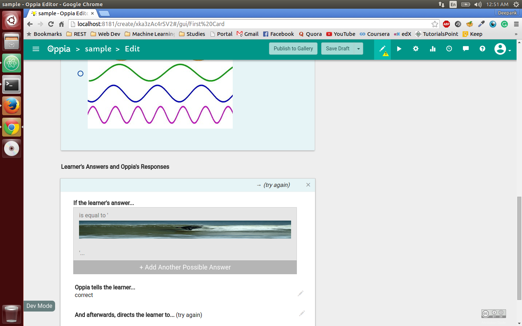Click the surfing wave answer image
The height and width of the screenshot is (326, 522).
(185, 230)
